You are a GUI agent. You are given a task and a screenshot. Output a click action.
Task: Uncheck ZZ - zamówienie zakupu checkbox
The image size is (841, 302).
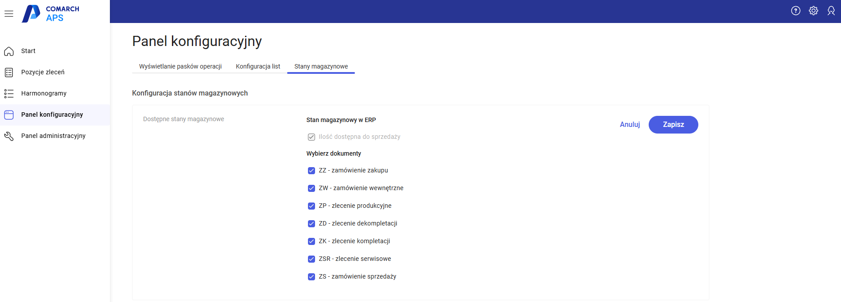(x=311, y=171)
